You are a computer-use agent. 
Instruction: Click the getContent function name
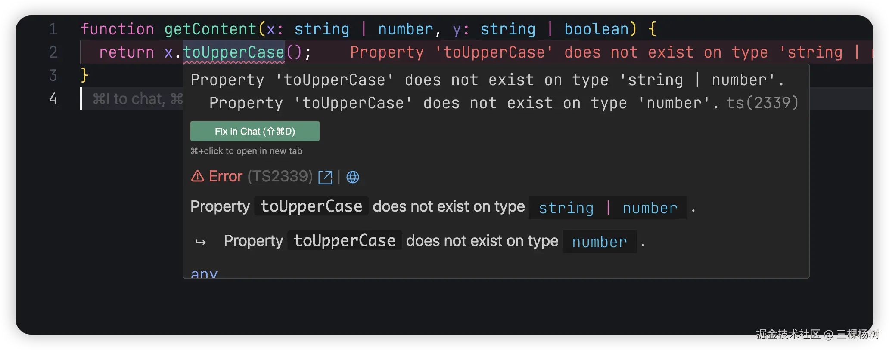[x=210, y=29]
